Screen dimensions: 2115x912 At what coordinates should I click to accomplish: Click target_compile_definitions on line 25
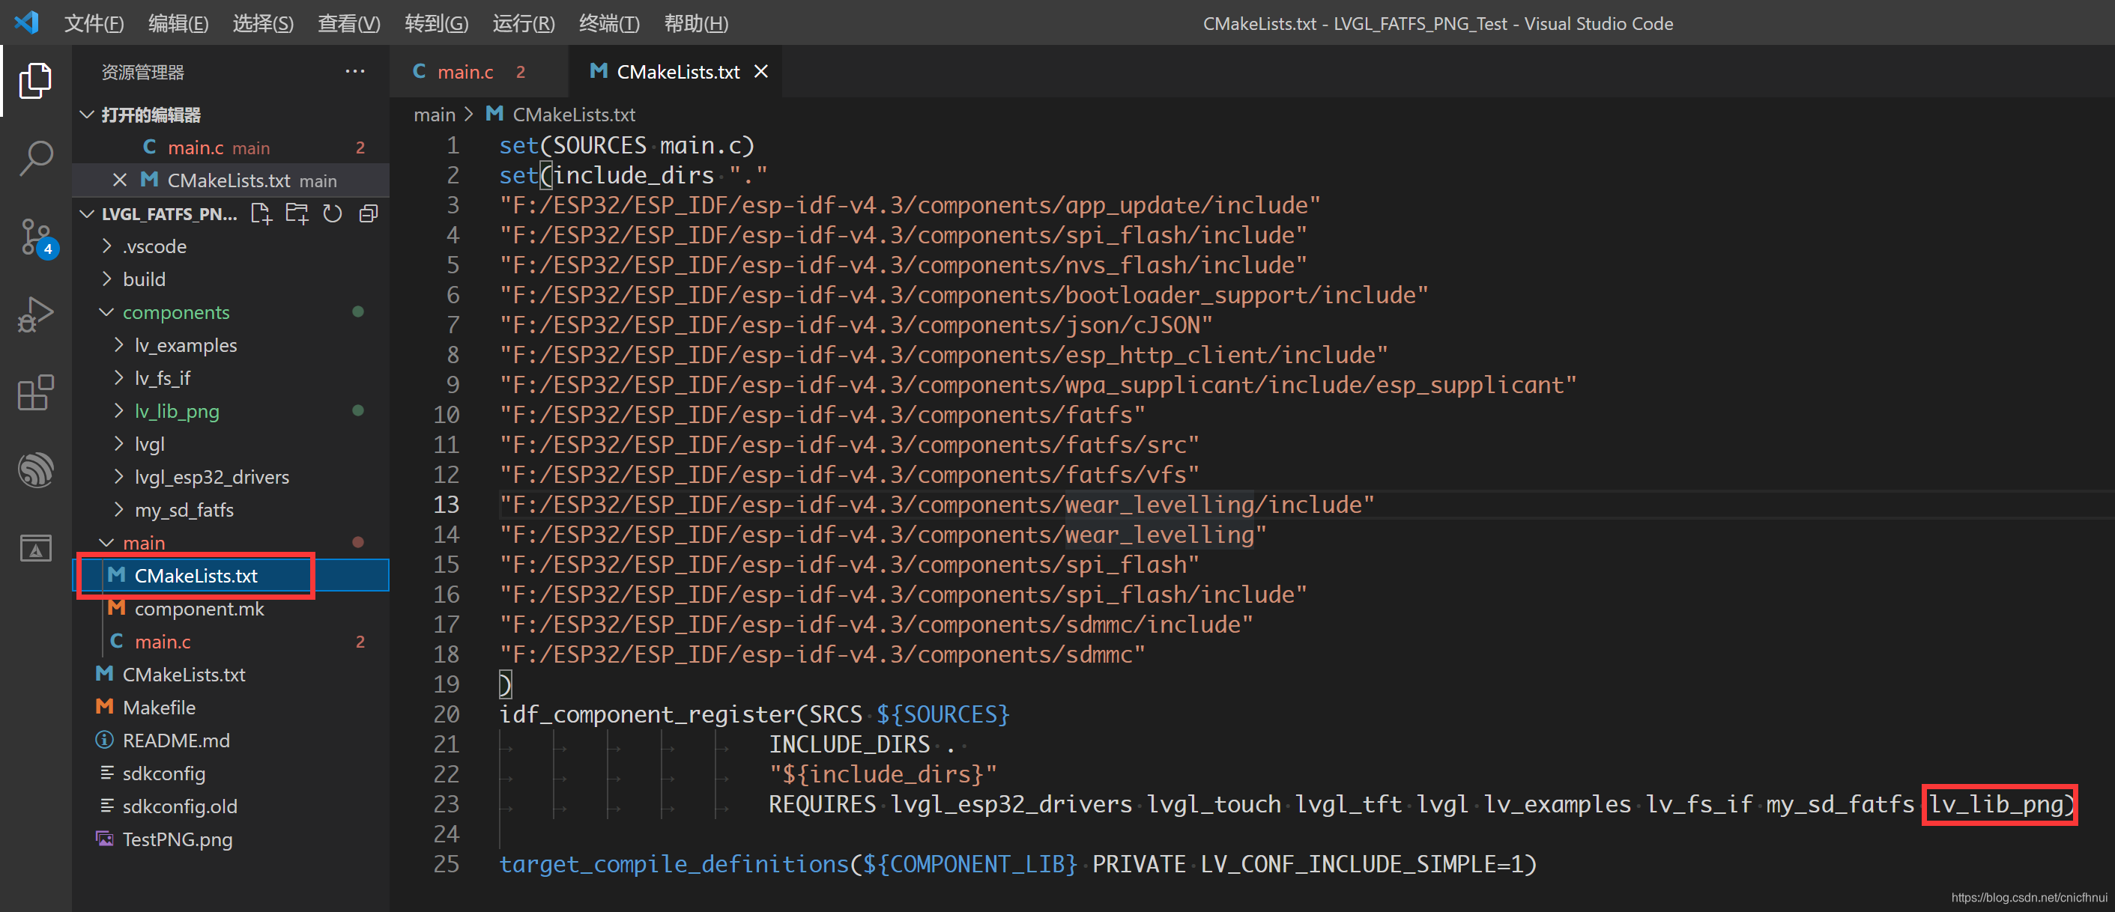[674, 863]
